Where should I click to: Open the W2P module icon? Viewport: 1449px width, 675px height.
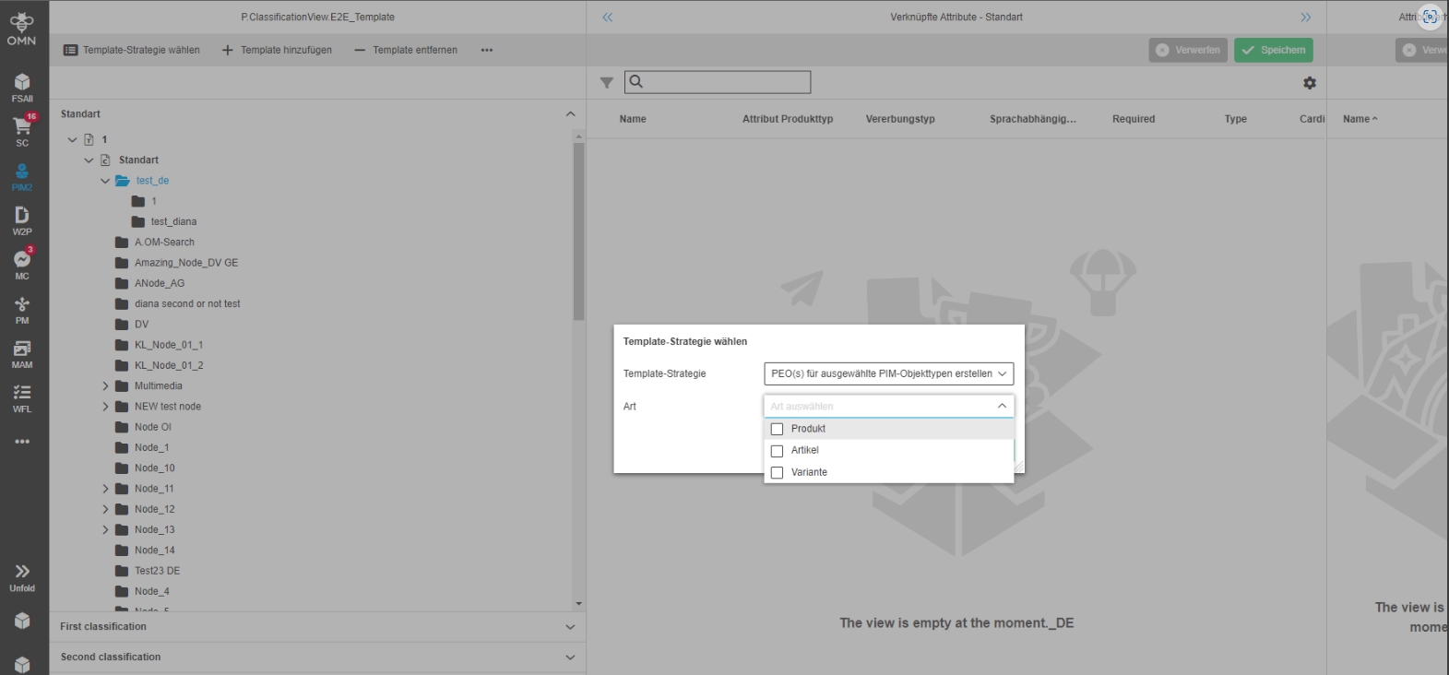22,219
